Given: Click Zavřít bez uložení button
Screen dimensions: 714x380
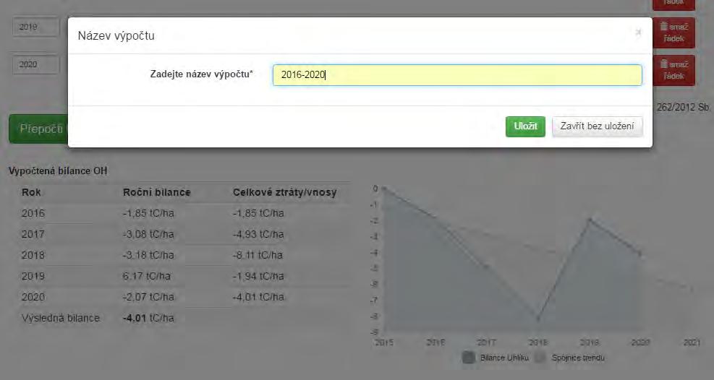Looking at the screenshot, I should tap(597, 126).
